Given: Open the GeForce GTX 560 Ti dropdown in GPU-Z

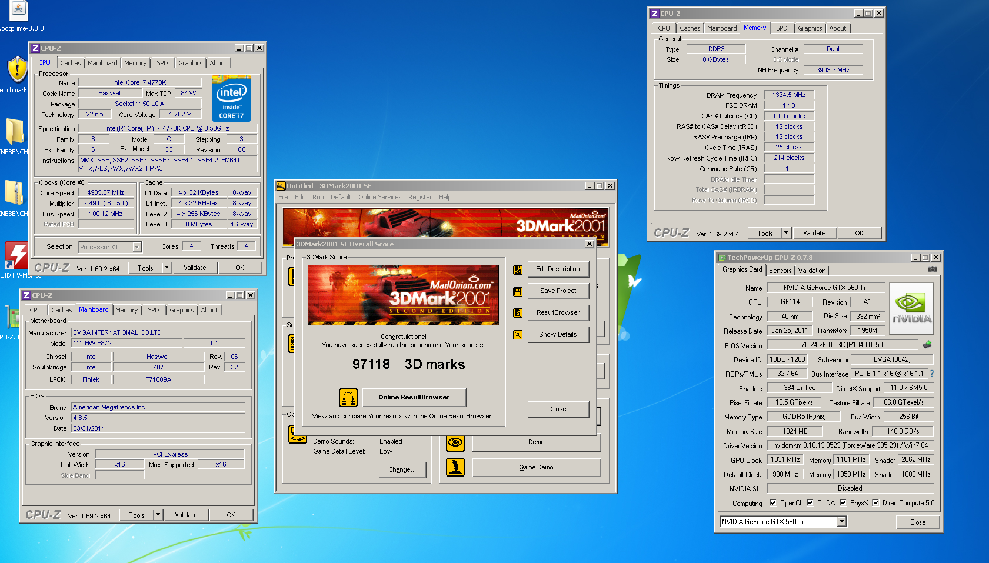Looking at the screenshot, I should click(842, 522).
